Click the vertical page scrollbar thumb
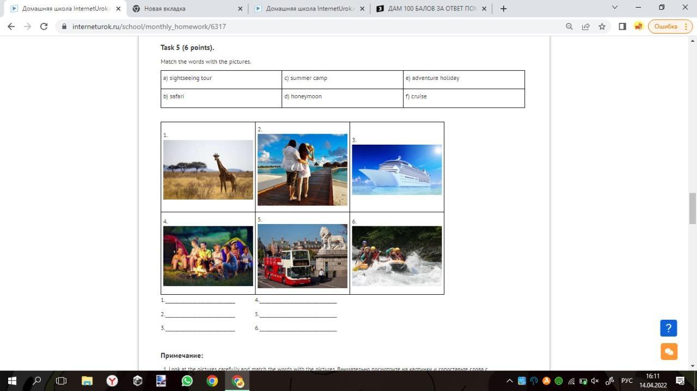 (693, 208)
